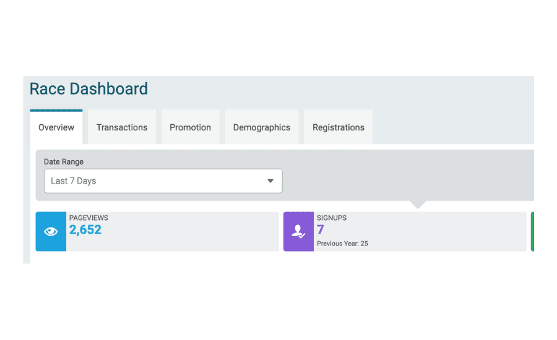Open the Overview tab
The image size is (557, 340).
[56, 127]
